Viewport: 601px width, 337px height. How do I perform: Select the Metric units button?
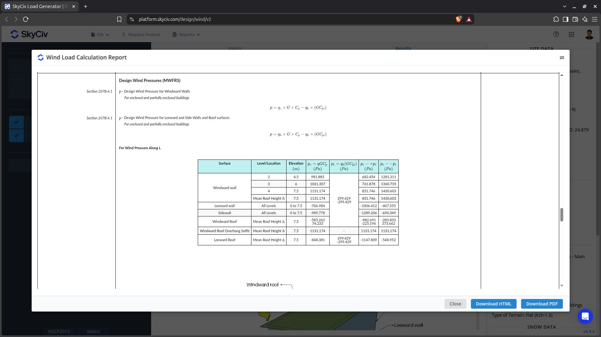94,332
